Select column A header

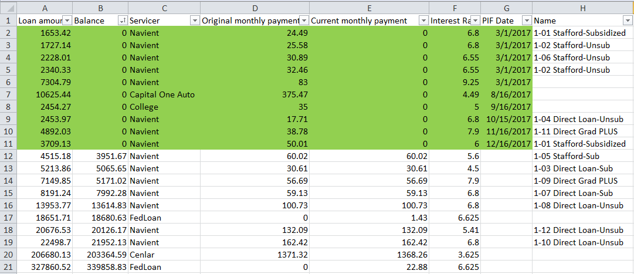(x=45, y=8)
